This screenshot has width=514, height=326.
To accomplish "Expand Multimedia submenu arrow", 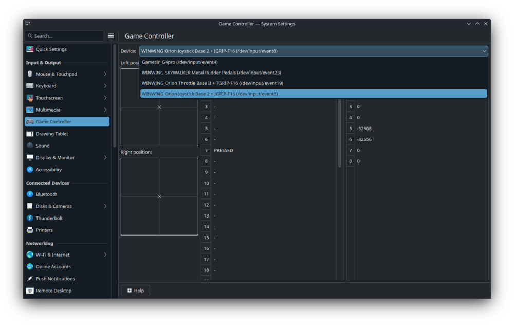I will pos(105,110).
